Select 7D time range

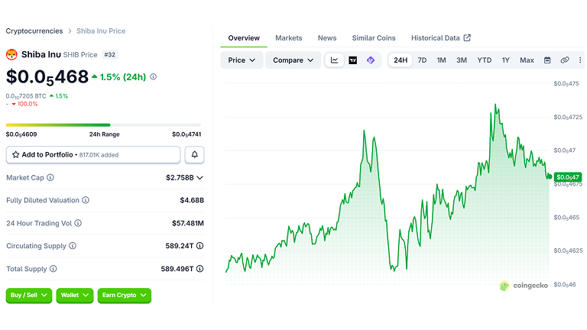422,60
